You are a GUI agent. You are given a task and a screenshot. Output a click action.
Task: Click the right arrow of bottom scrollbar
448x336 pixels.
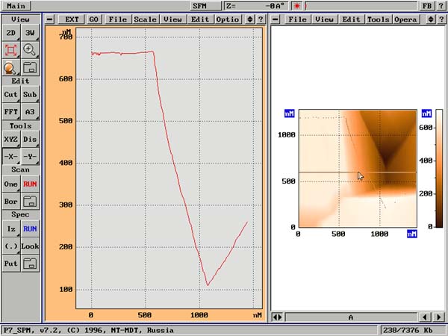click(439, 317)
